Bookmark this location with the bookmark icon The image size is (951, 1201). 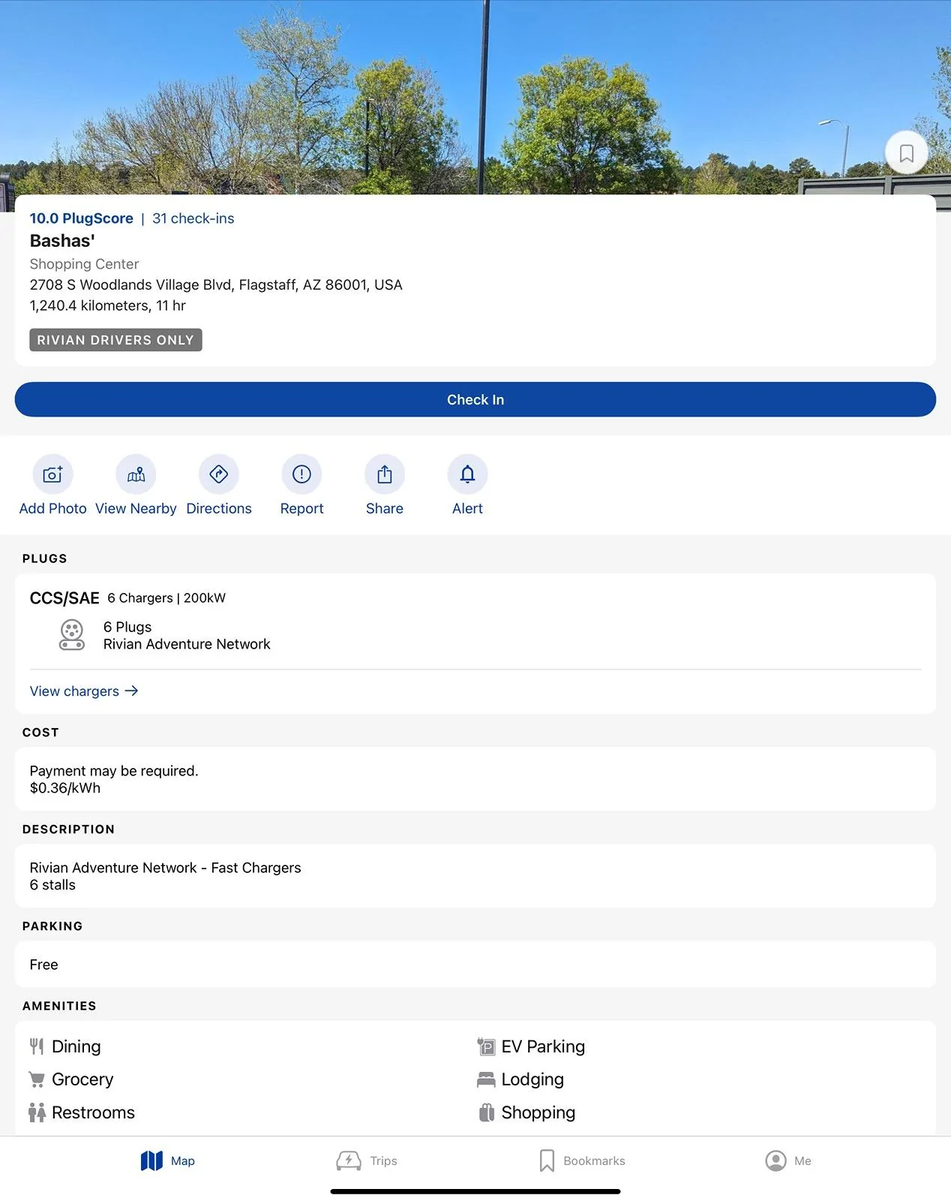(906, 153)
